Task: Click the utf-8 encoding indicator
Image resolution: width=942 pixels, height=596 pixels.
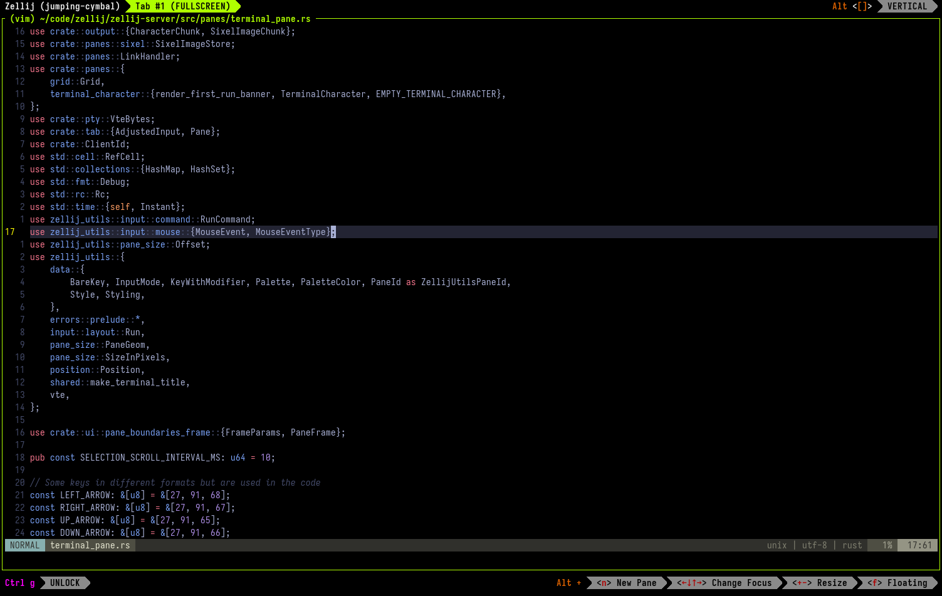Action: pos(815,545)
